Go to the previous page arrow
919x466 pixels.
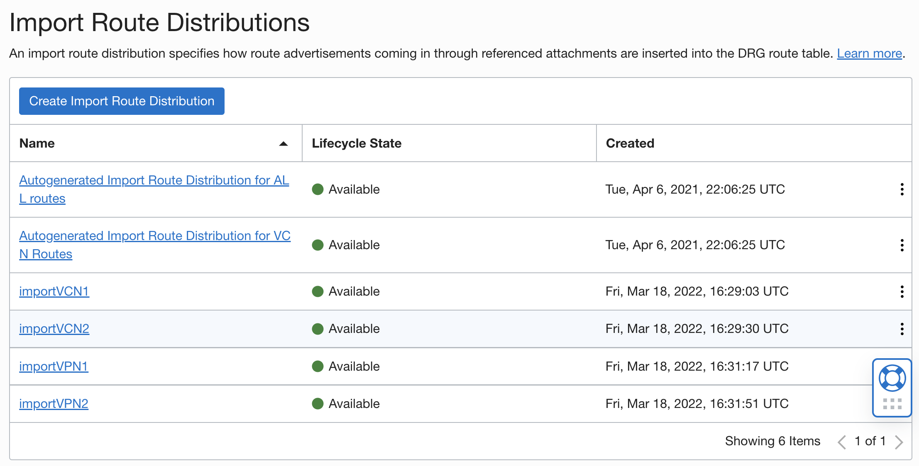[x=842, y=442]
